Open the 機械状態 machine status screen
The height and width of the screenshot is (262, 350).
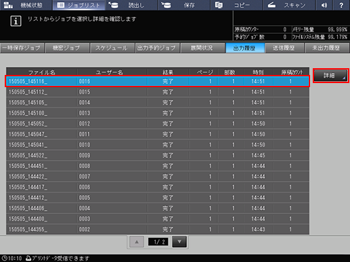point(26,5)
